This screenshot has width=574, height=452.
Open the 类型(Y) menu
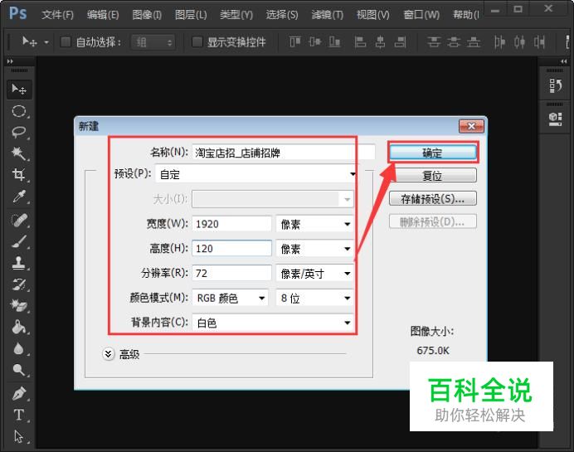(x=236, y=15)
